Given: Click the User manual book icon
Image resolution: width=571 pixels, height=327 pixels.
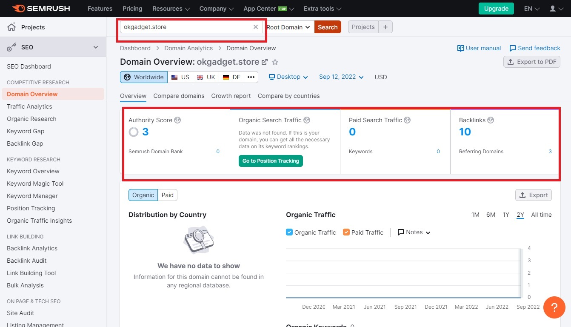Looking at the screenshot, I should (460, 48).
